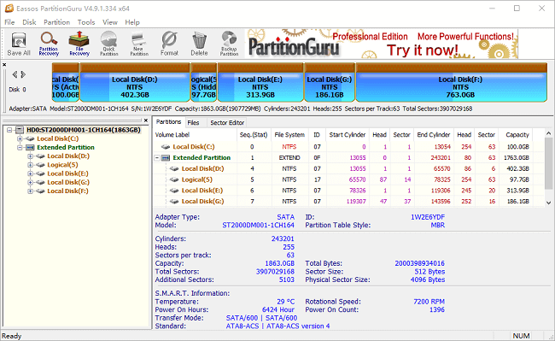Expand Local Disk(F:) tree node
Screen dimensions: 555x341
[30, 191]
